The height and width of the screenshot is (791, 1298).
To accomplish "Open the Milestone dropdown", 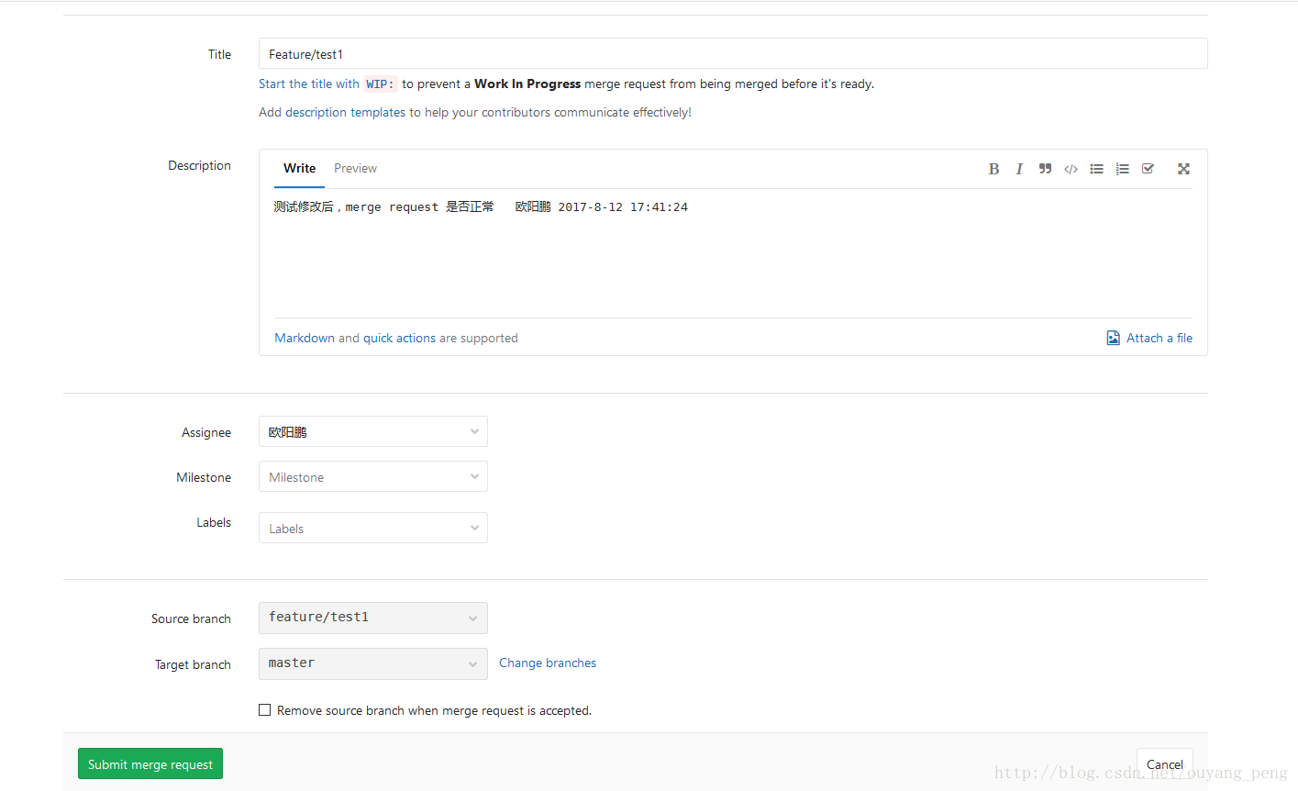I will [x=373, y=476].
